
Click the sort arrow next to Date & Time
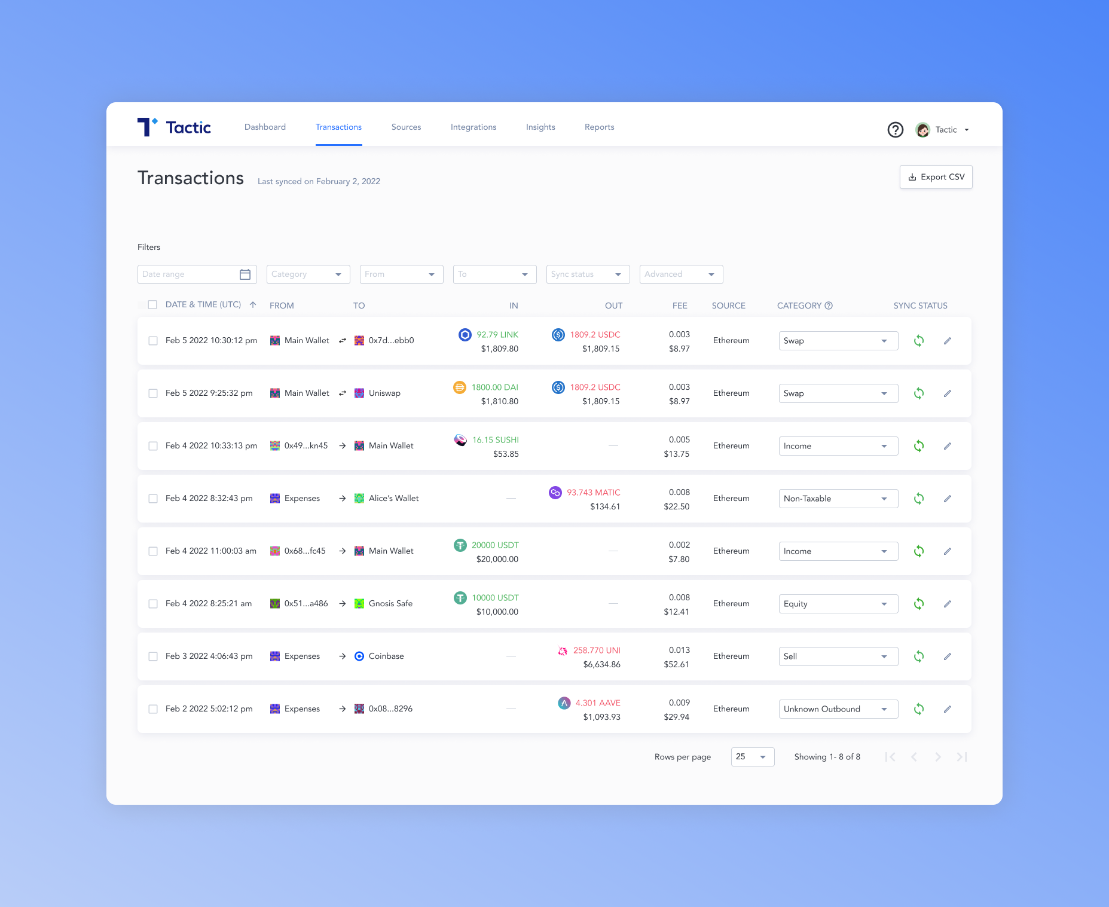pos(253,305)
